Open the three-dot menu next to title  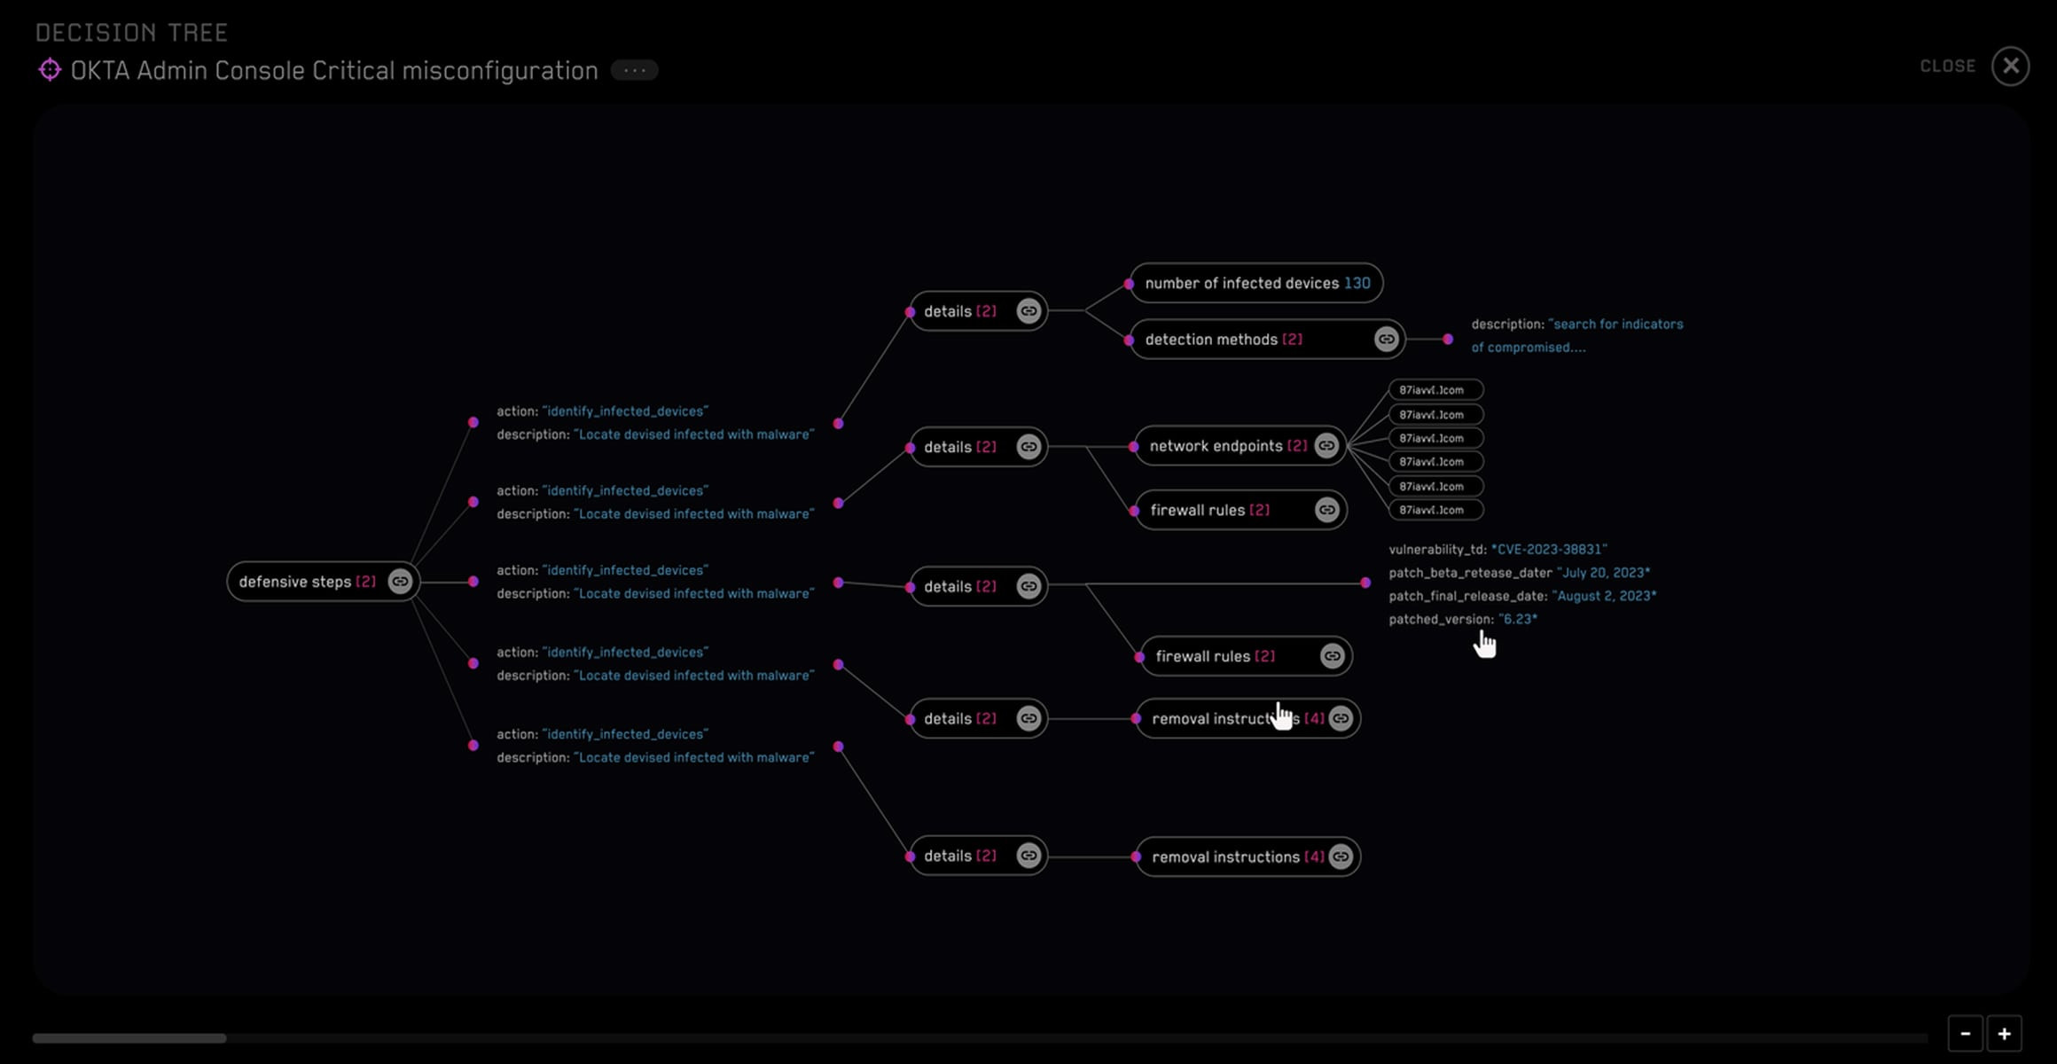pyautogui.click(x=634, y=70)
